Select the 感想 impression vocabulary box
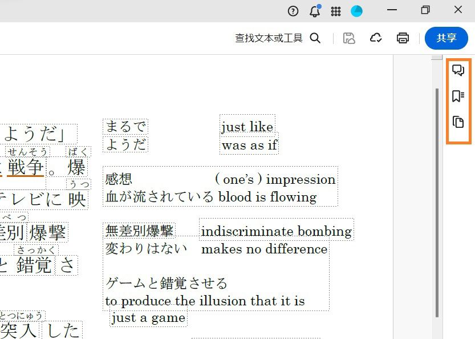Screen dimensions: 475x339 (x=117, y=179)
